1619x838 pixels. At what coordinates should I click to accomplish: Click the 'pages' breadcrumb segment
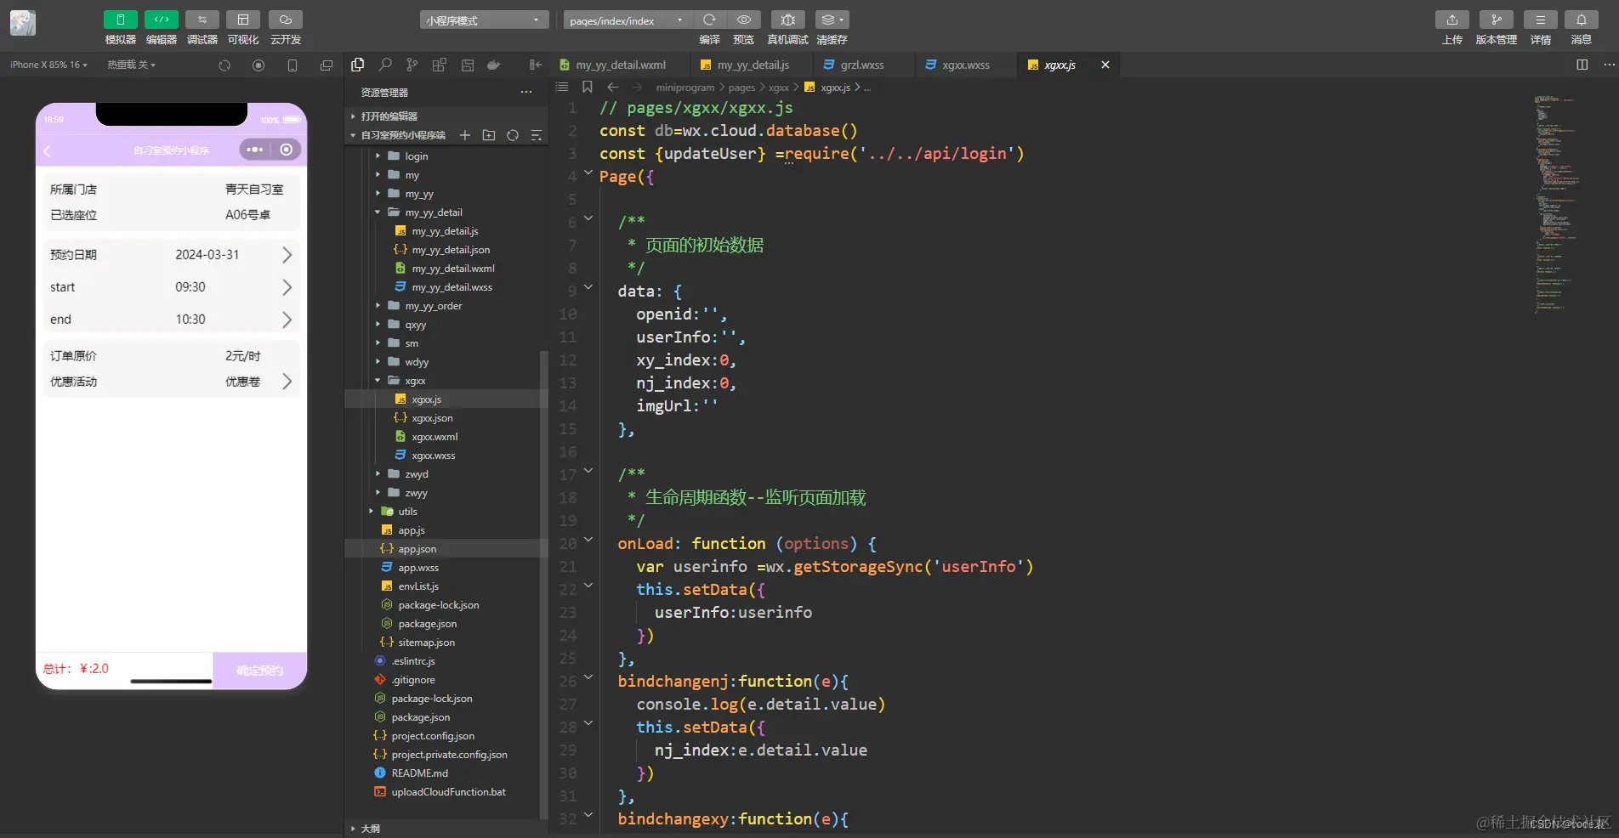tap(741, 88)
